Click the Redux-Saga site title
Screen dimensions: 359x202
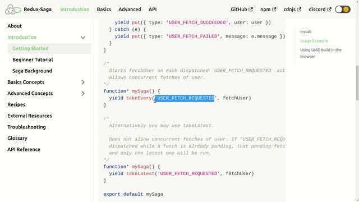38,10
